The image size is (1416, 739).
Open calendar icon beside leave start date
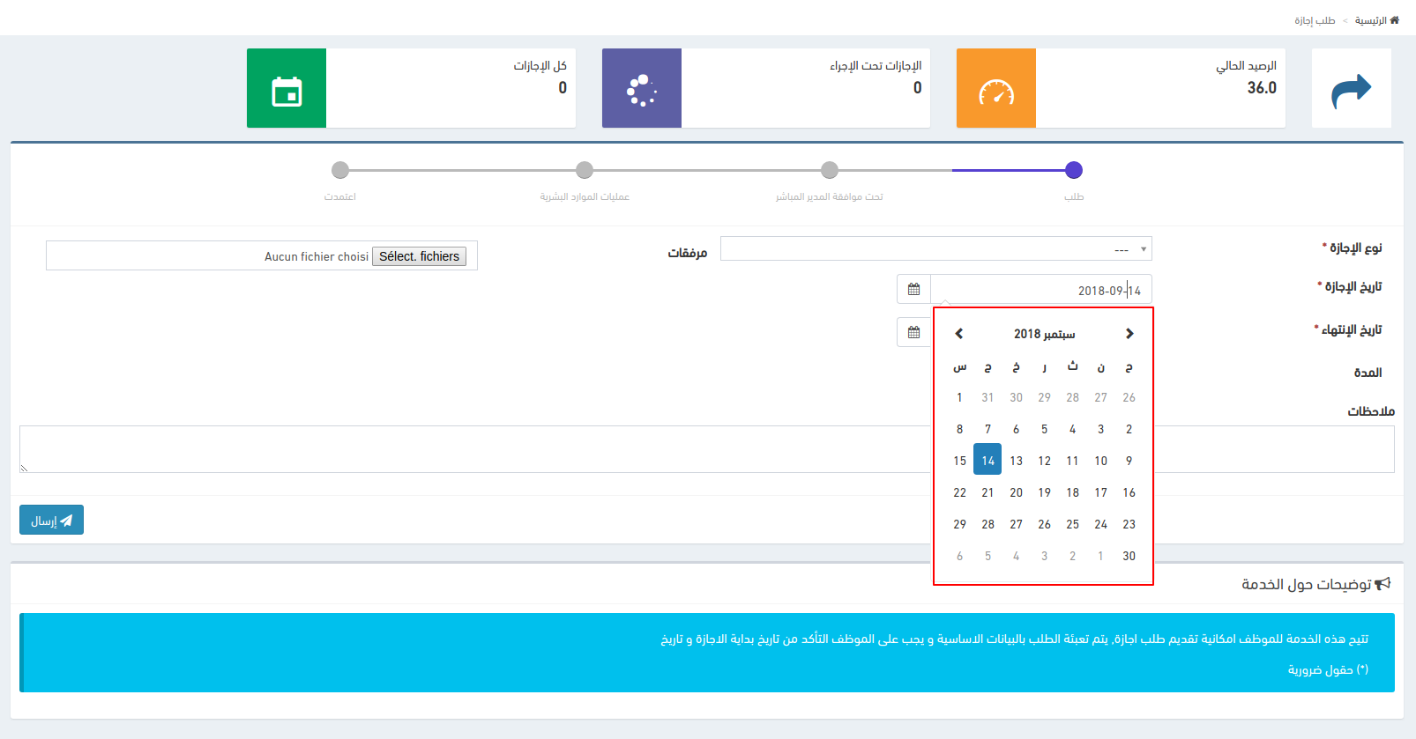[x=913, y=290]
